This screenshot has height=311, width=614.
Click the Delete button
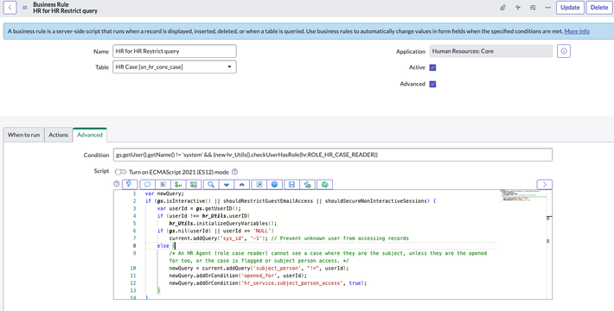(599, 8)
